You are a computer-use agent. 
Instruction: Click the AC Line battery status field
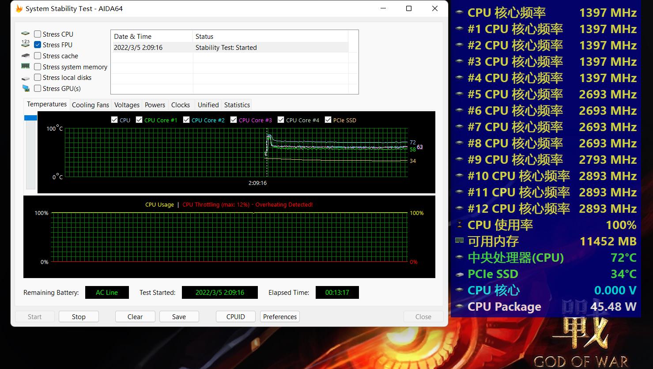click(107, 292)
